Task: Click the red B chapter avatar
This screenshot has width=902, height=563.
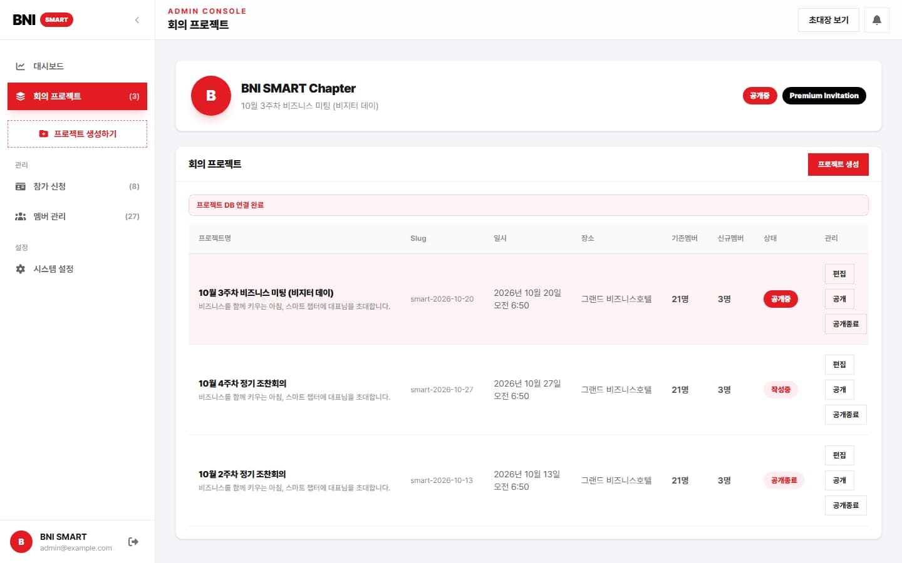Action: (211, 96)
